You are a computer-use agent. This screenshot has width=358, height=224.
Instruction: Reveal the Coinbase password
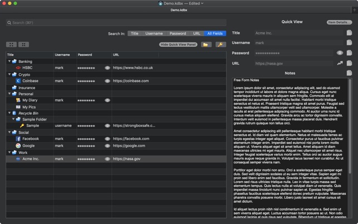click(107, 81)
